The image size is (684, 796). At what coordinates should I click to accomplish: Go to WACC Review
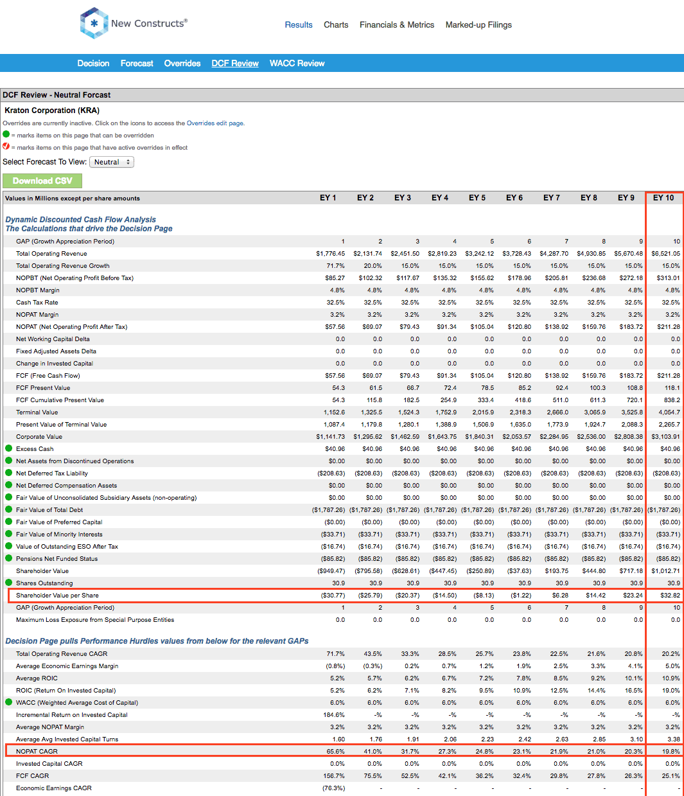click(x=297, y=64)
